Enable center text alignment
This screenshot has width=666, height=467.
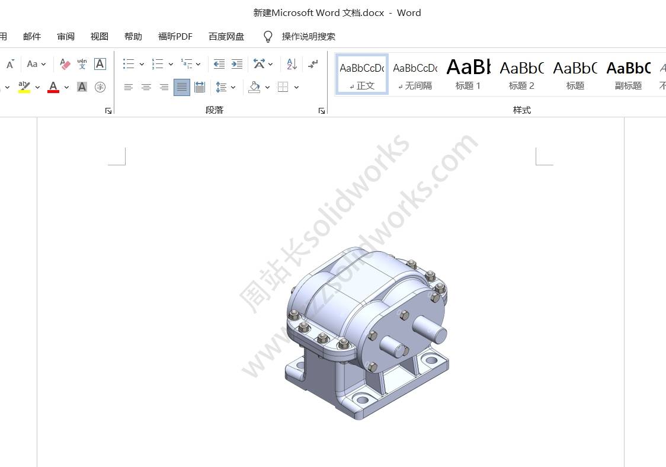point(146,87)
